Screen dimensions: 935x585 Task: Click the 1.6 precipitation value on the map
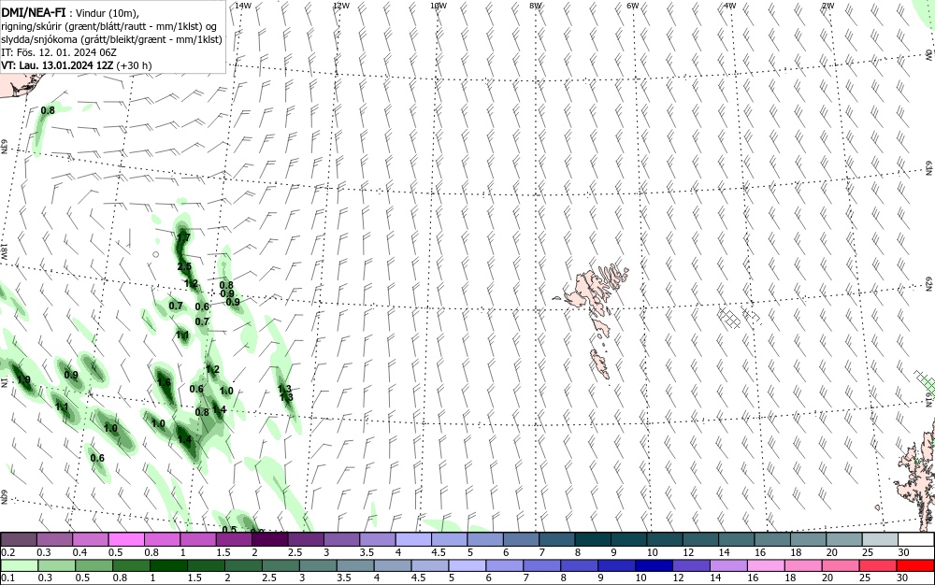coord(164,382)
